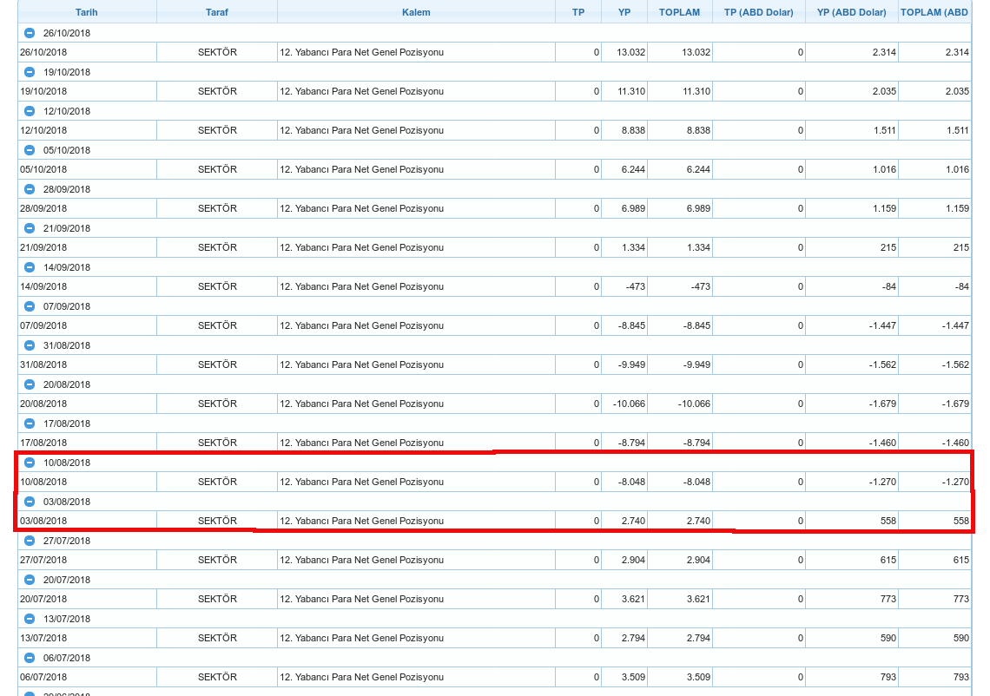The image size is (990, 696).
Task: Collapse the 19/10/2018 group
Action: coord(29,72)
